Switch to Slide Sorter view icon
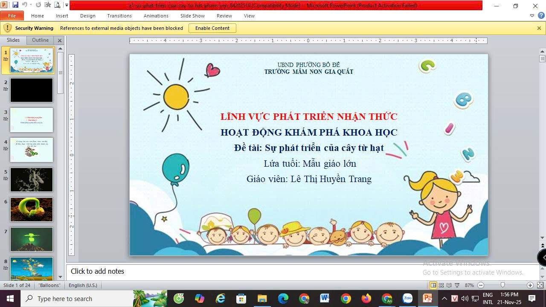The height and width of the screenshot is (307, 546). coord(441,285)
